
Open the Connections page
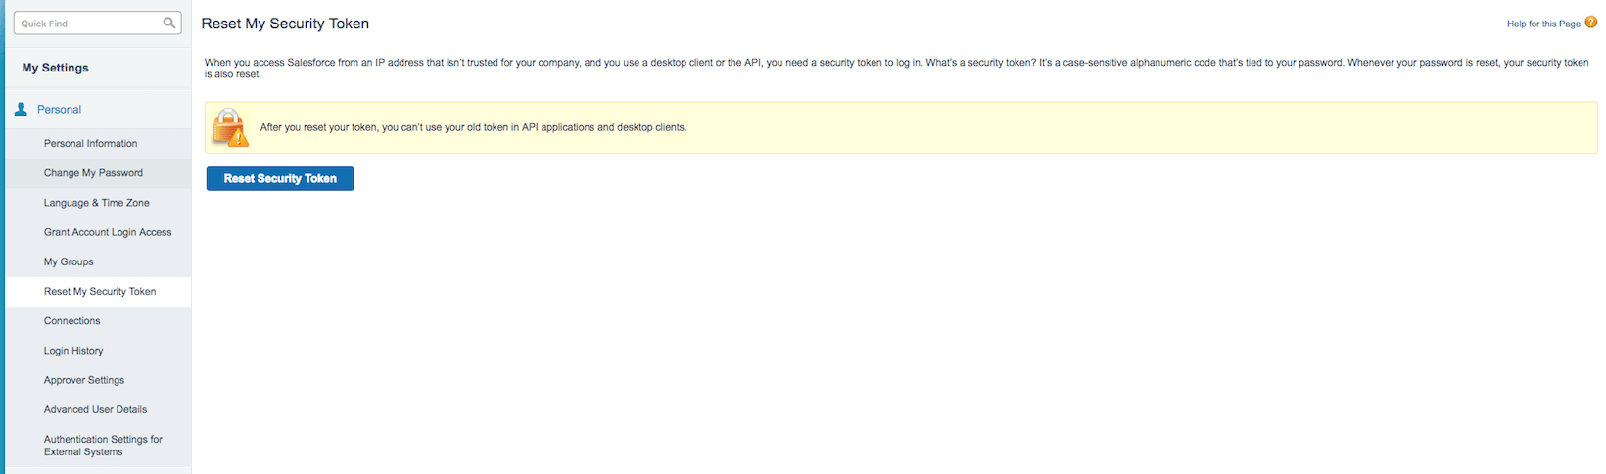tap(71, 321)
